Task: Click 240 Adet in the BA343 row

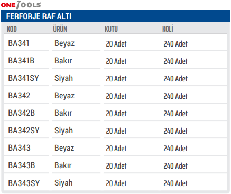Action: 175,149
